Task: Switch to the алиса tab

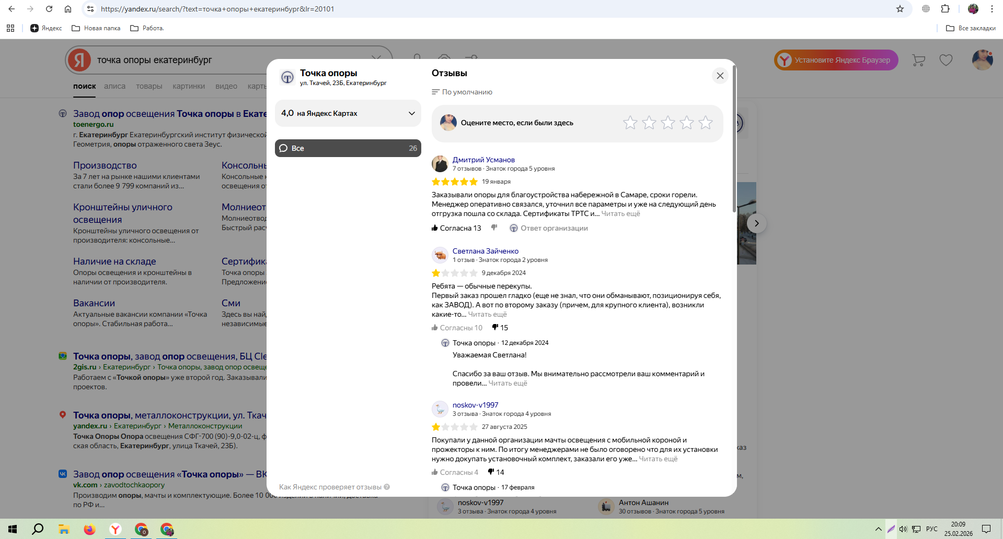Action: click(114, 86)
